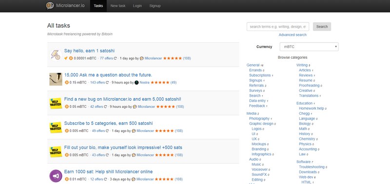Screen dimensions: 390x184
Task: Browse the Proofreading category
Action: 309,85
